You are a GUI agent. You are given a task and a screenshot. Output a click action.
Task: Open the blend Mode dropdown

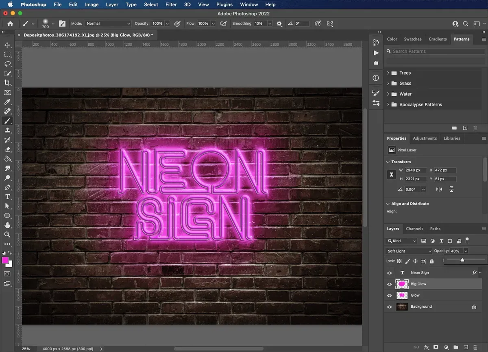coord(408,251)
